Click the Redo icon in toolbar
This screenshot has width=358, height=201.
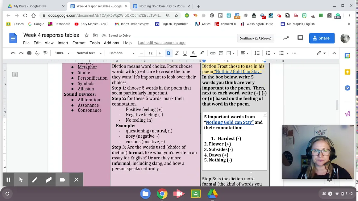pos(21,53)
